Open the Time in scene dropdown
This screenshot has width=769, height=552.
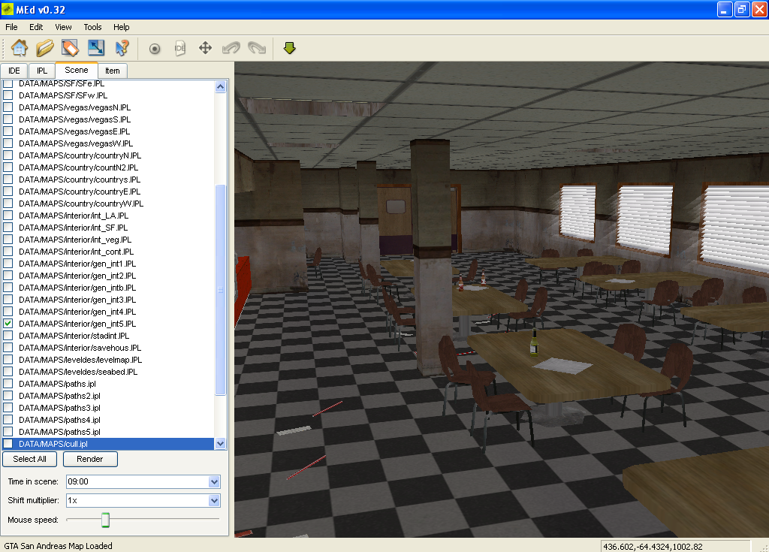214,482
